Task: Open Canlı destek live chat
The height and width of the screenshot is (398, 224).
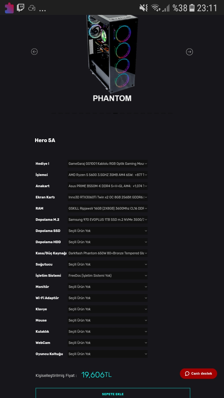Action: point(198,373)
